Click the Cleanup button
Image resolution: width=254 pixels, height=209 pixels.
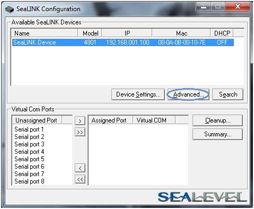click(217, 120)
